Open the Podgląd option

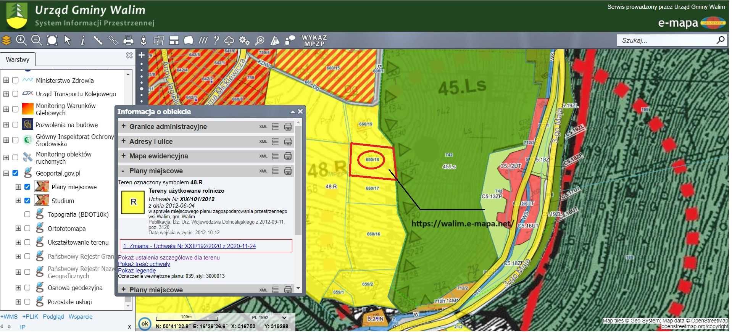tap(53, 317)
